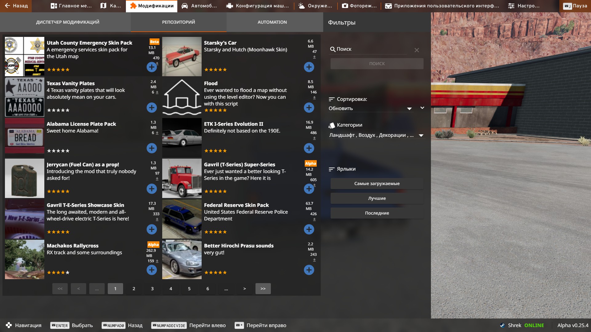This screenshot has width=591, height=332.
Task: Click the Назад back arrow button
Action: click(16, 6)
